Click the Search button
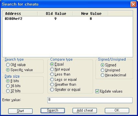Screen dimensions: 138x116 coord(53,110)
